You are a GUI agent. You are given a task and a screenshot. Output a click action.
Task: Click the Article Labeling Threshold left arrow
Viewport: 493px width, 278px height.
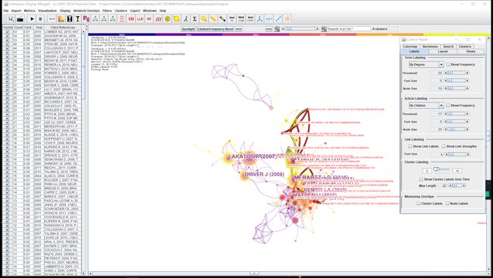pyautogui.click(x=445, y=114)
